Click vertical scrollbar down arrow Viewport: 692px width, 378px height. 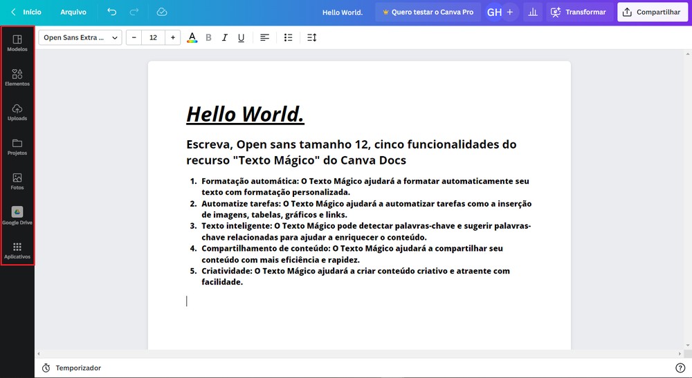[688, 346]
